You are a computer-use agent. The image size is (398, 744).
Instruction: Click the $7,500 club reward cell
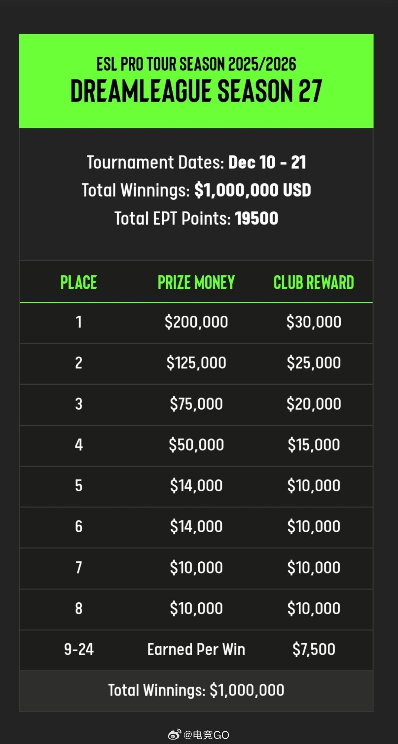tap(314, 650)
